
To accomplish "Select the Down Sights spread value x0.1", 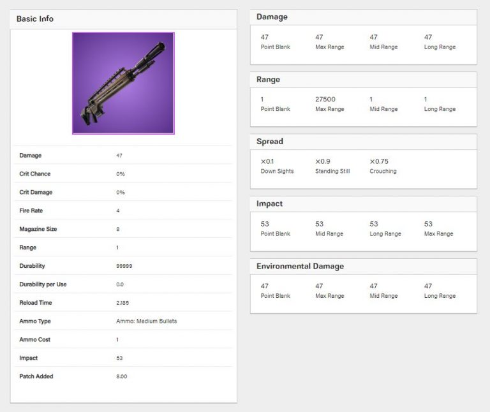I will coord(267,161).
